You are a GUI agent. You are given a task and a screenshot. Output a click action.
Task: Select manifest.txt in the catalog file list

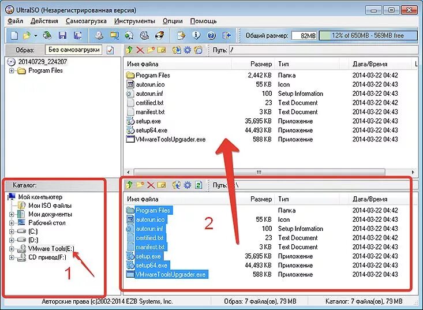click(x=150, y=247)
